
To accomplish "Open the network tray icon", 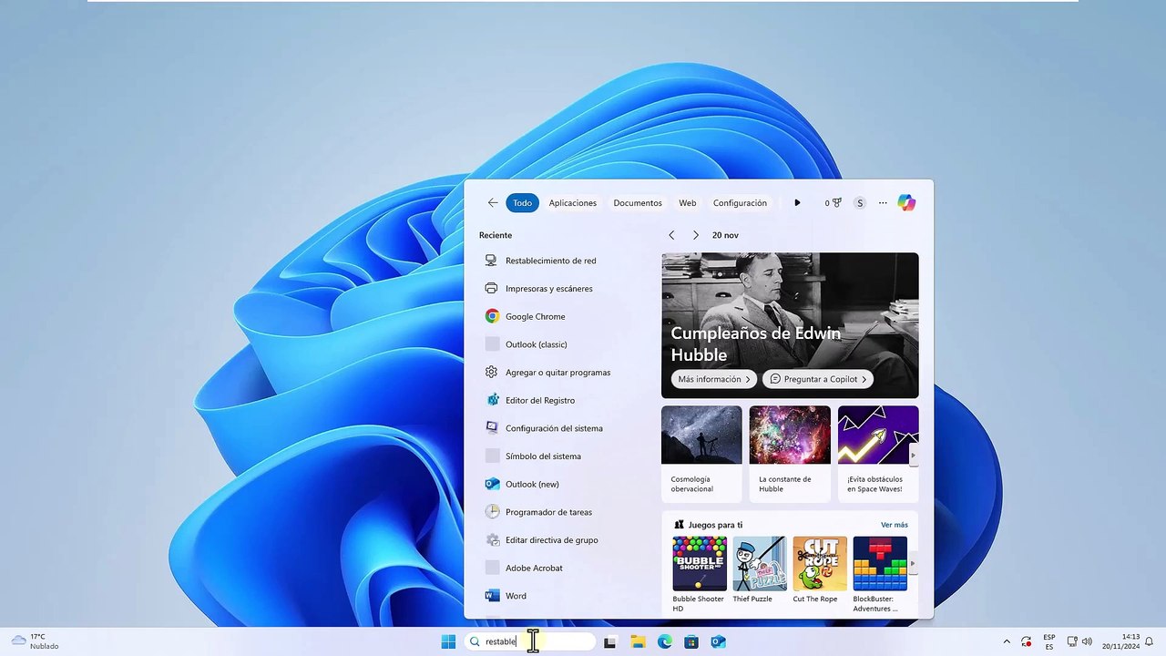I will [1071, 641].
